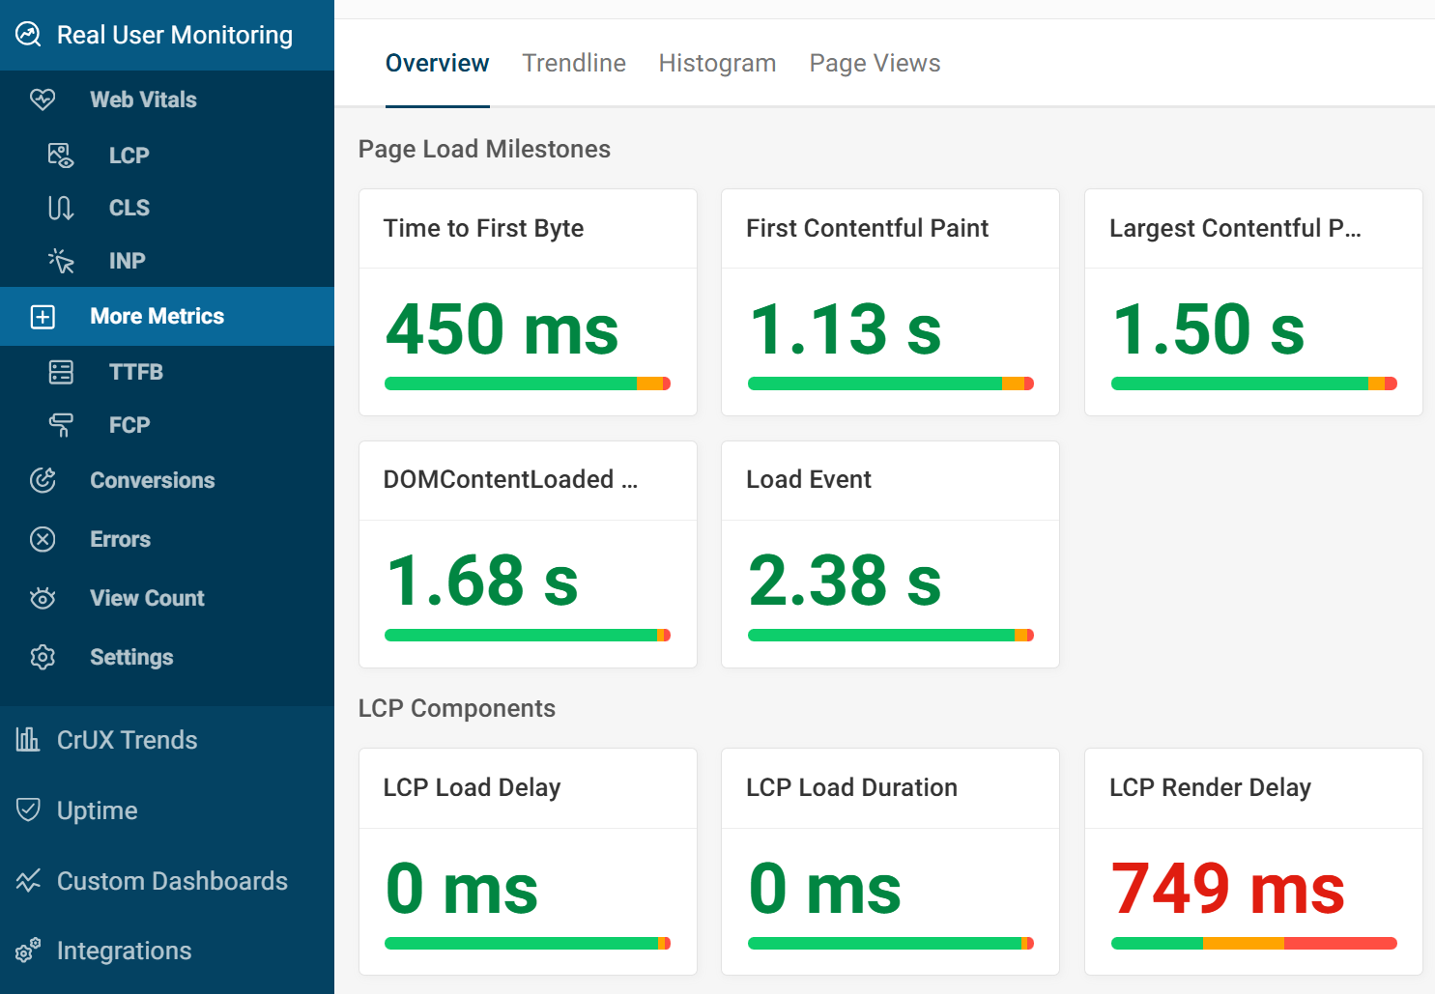Click the Page Load Milestones heading
Viewport: 1435px width, 994px height.
[x=484, y=149]
